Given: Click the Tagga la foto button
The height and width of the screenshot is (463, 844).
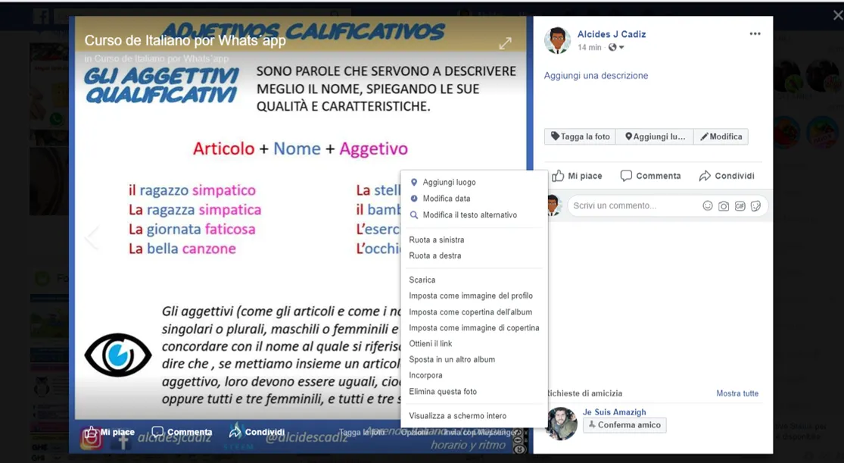Looking at the screenshot, I should tap(581, 136).
